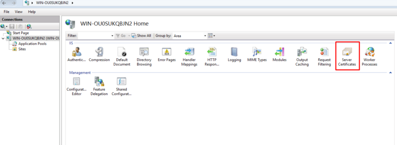Open the Help menu

32,12
